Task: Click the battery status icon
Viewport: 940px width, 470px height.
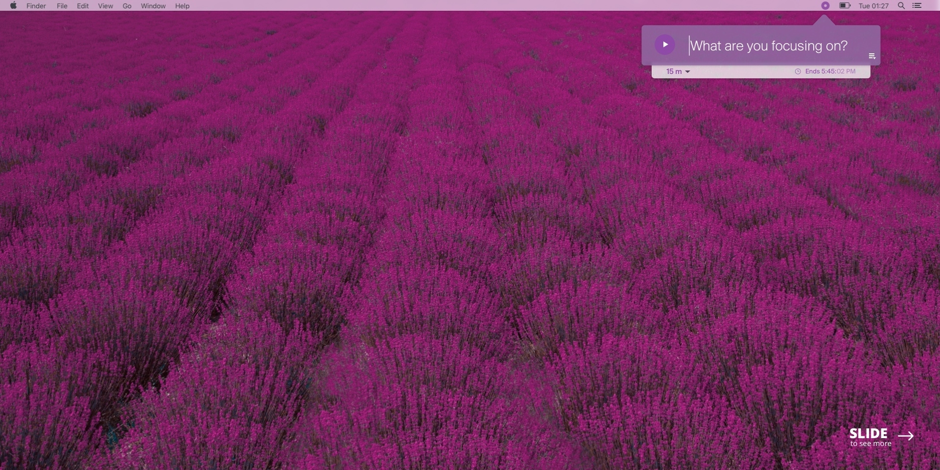Action: tap(845, 6)
